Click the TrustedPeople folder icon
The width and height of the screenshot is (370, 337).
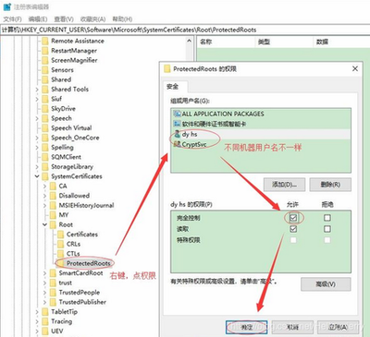[53, 293]
